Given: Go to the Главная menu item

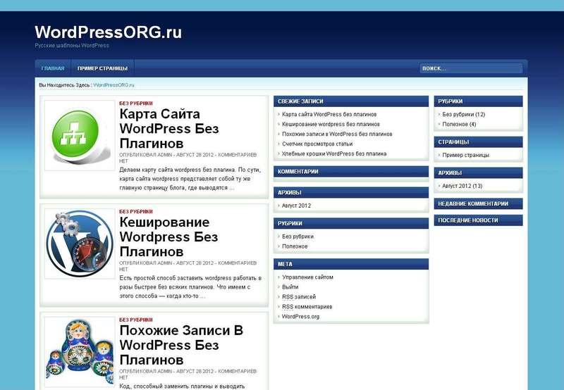Looking at the screenshot, I should tap(53, 68).
